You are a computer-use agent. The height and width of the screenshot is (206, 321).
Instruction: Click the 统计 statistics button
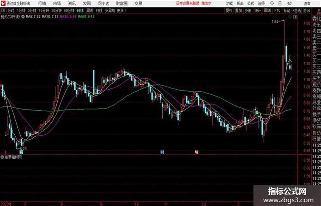pos(258,10)
